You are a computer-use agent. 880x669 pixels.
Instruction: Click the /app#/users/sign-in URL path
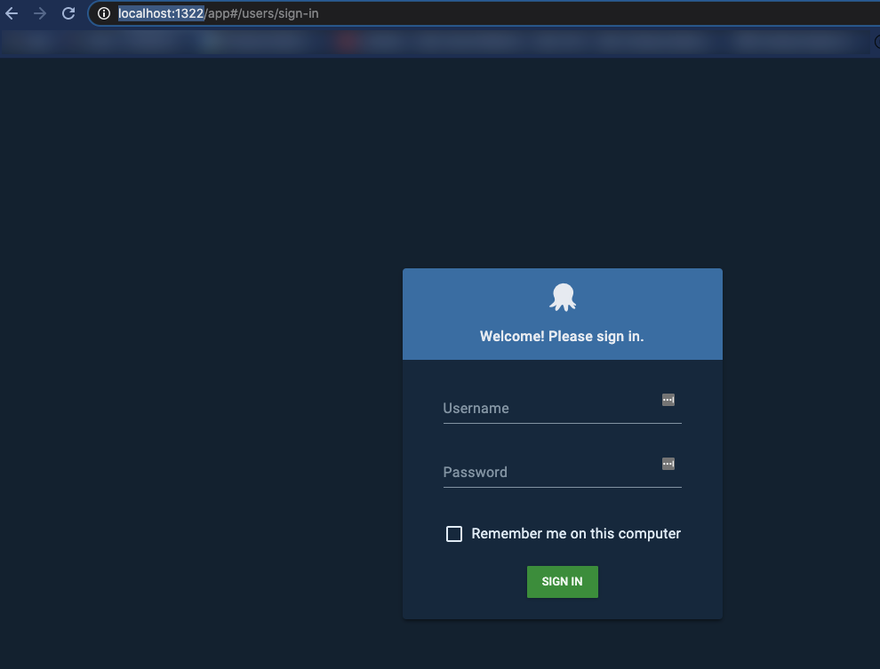(261, 13)
